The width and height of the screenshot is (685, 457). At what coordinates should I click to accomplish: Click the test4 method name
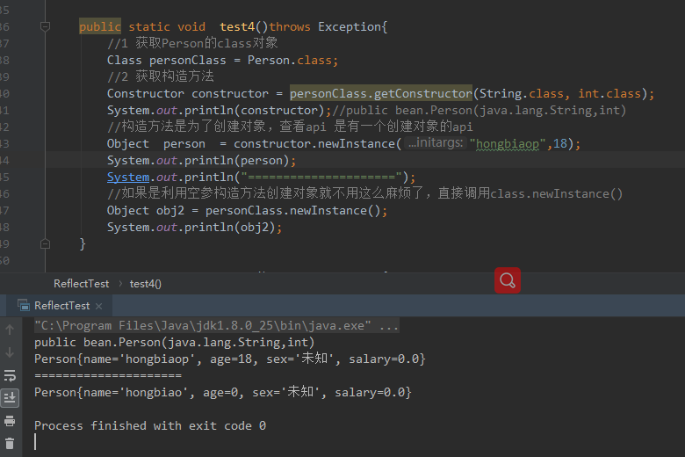(237, 26)
